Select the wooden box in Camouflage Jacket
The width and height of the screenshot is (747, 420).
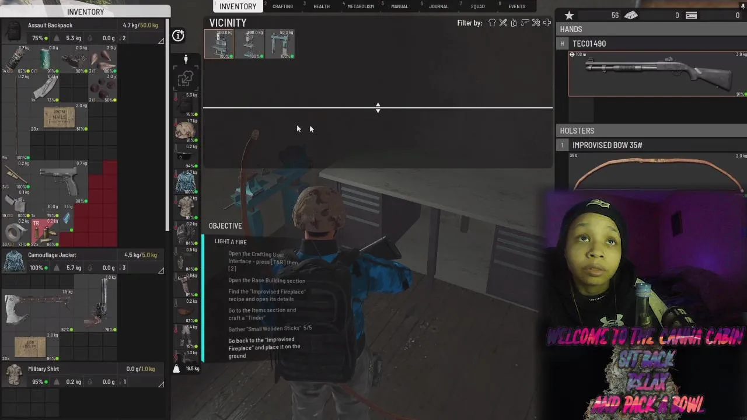(30, 347)
